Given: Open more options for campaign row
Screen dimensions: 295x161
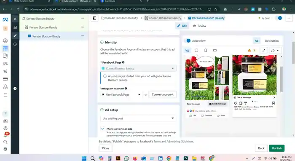Looking at the screenshot, I should point(83,18).
